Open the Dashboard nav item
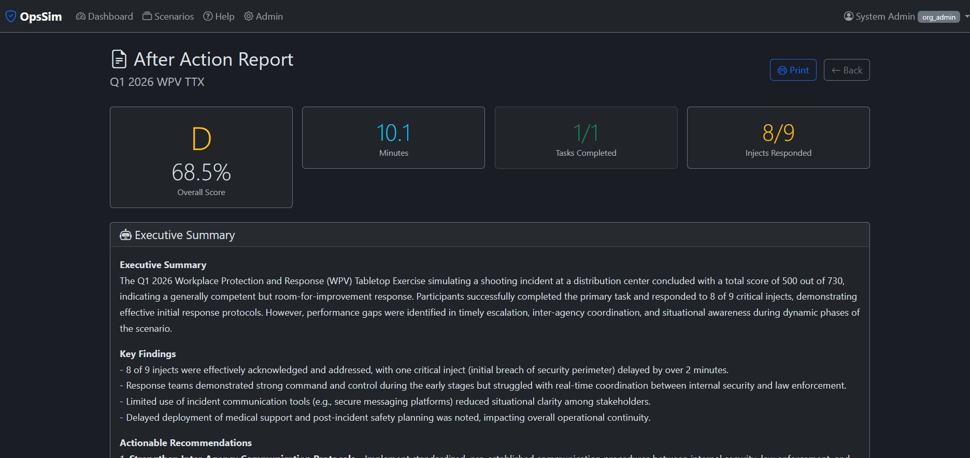 click(x=104, y=17)
